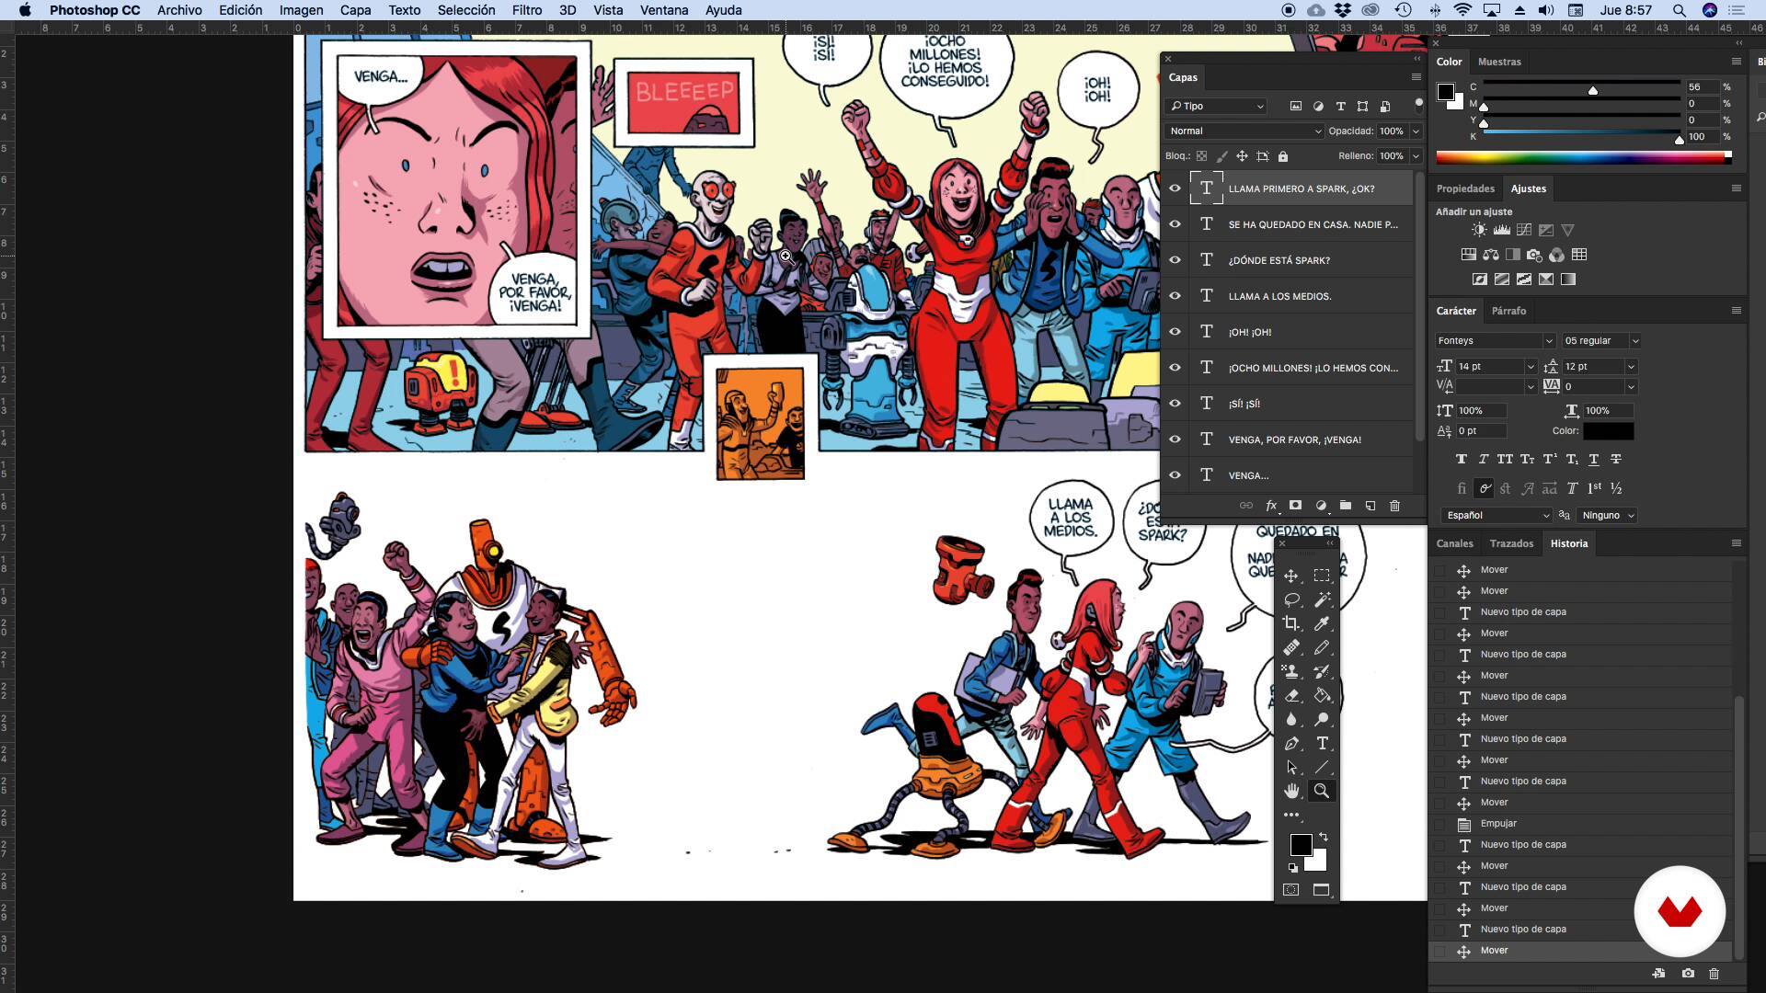Hide layer ¡OH! ¡OH!
This screenshot has height=993, width=1766.
[1175, 332]
